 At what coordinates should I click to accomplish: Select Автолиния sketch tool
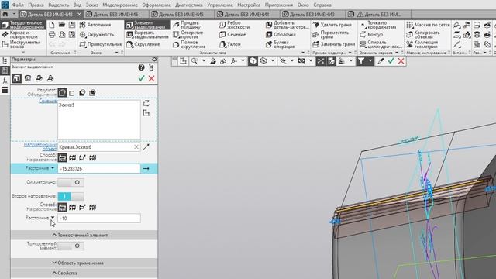[x=95, y=25]
